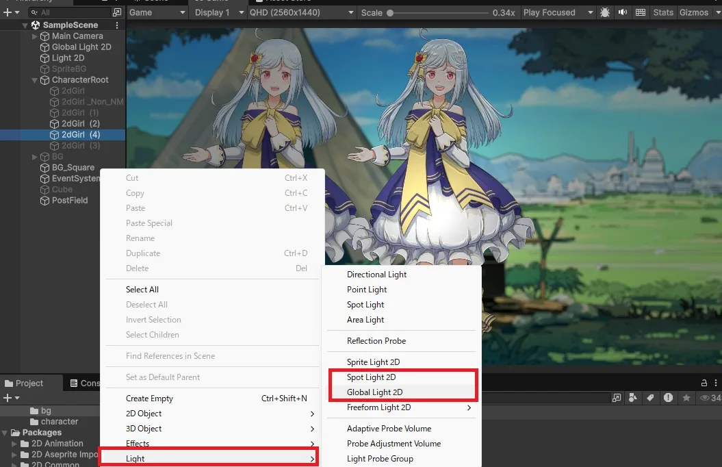
Task: Toggle the keyboard shortcuts icon in Game toolbar
Action: pyautogui.click(x=641, y=12)
